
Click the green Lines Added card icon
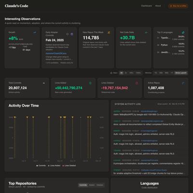pyautogui.click(x=90, y=83)
